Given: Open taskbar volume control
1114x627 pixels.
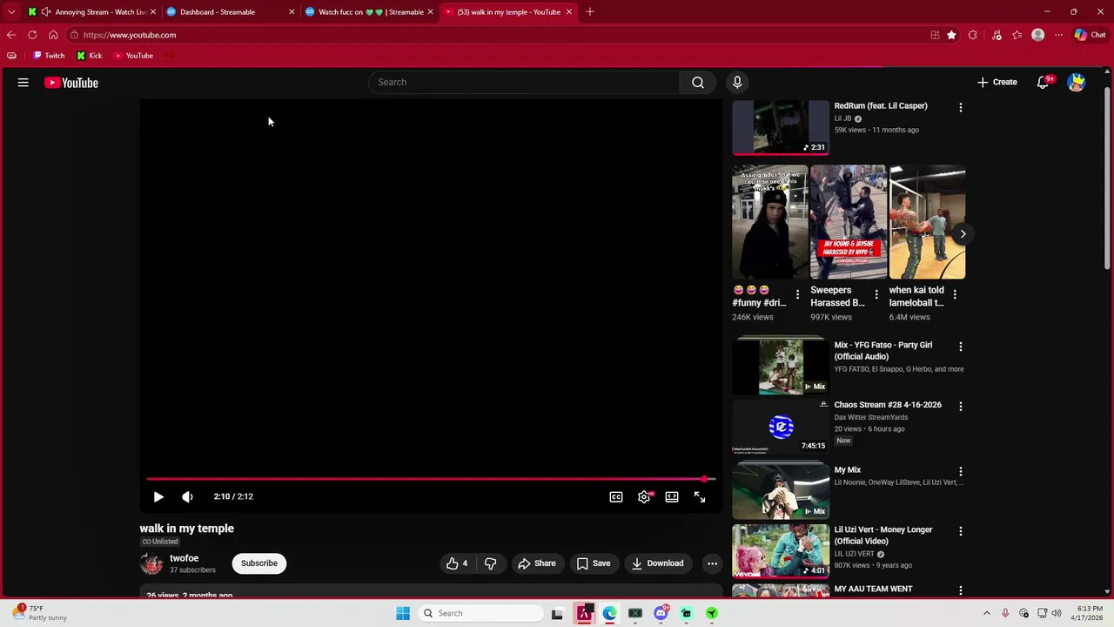Looking at the screenshot, I should pos(1057,613).
